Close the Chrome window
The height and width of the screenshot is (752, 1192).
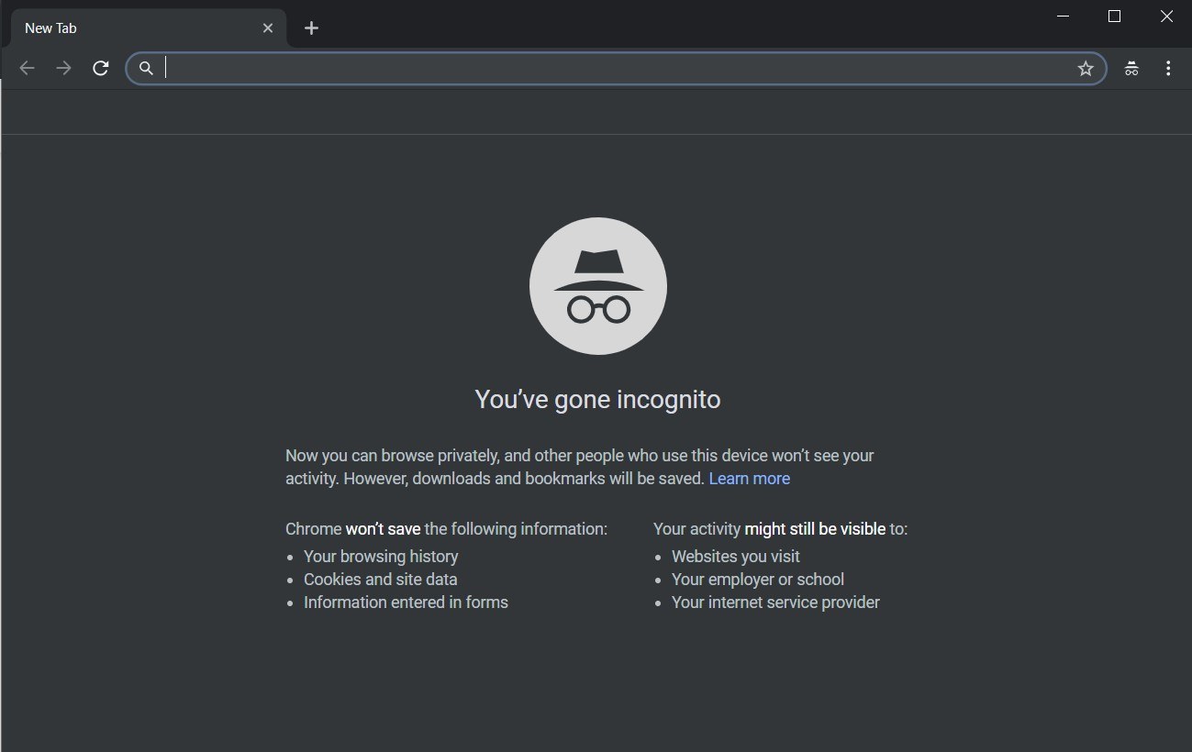1166,16
